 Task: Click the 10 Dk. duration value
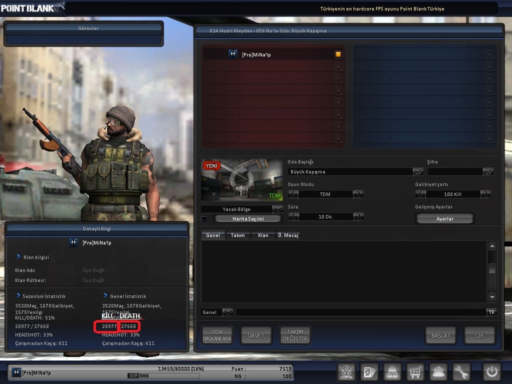coord(325,217)
